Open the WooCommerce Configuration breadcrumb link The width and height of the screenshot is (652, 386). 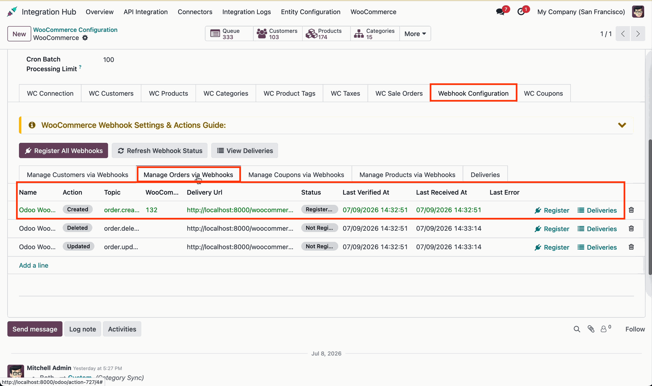click(x=75, y=30)
